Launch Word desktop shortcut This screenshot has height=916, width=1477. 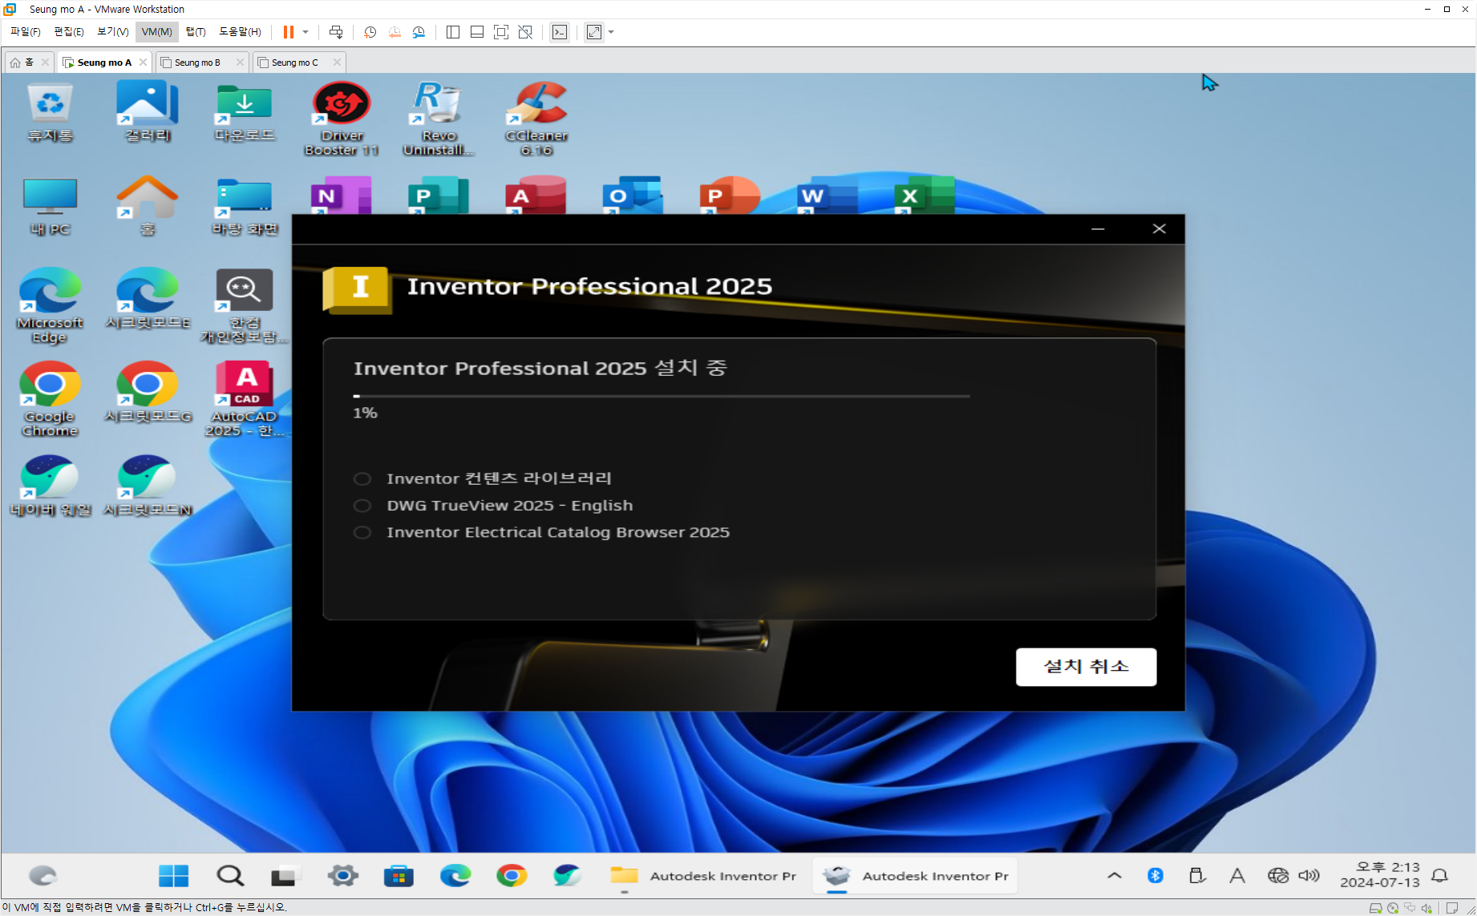(x=827, y=195)
